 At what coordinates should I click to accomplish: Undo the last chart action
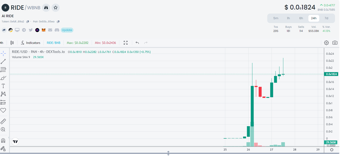pos(137,43)
